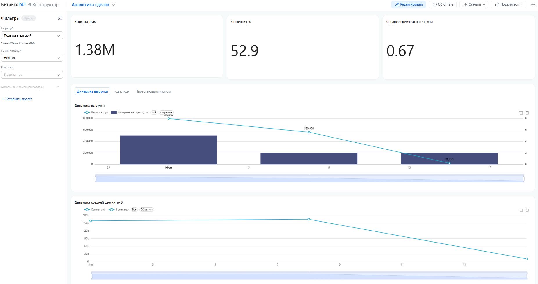Switch to the Нарастающим итогом tab
The image size is (538, 284).
(x=153, y=91)
